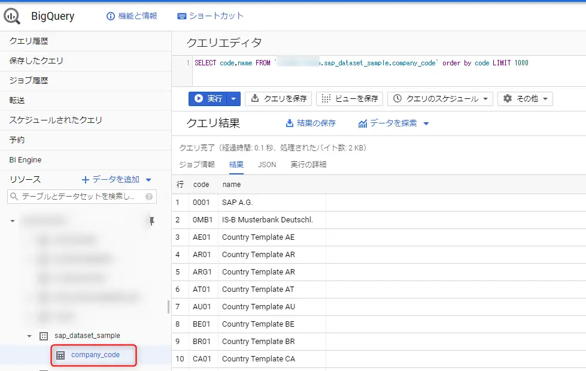This screenshot has width=586, height=371.
Task: Select the Country Template CA cell
Action: pos(272,360)
